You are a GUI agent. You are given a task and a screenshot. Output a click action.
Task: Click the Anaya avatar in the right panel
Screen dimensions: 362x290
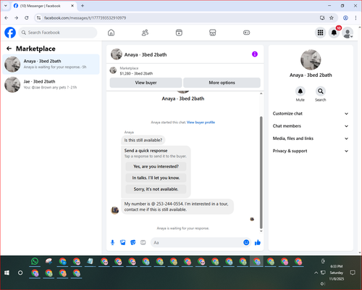coord(311,59)
